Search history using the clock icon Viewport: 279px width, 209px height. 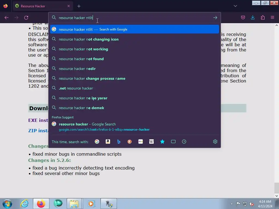click(x=184, y=142)
